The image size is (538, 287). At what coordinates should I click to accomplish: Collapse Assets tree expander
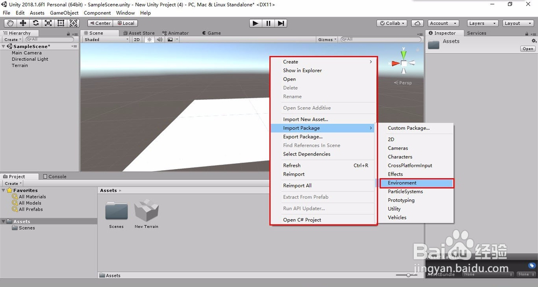tap(3, 221)
